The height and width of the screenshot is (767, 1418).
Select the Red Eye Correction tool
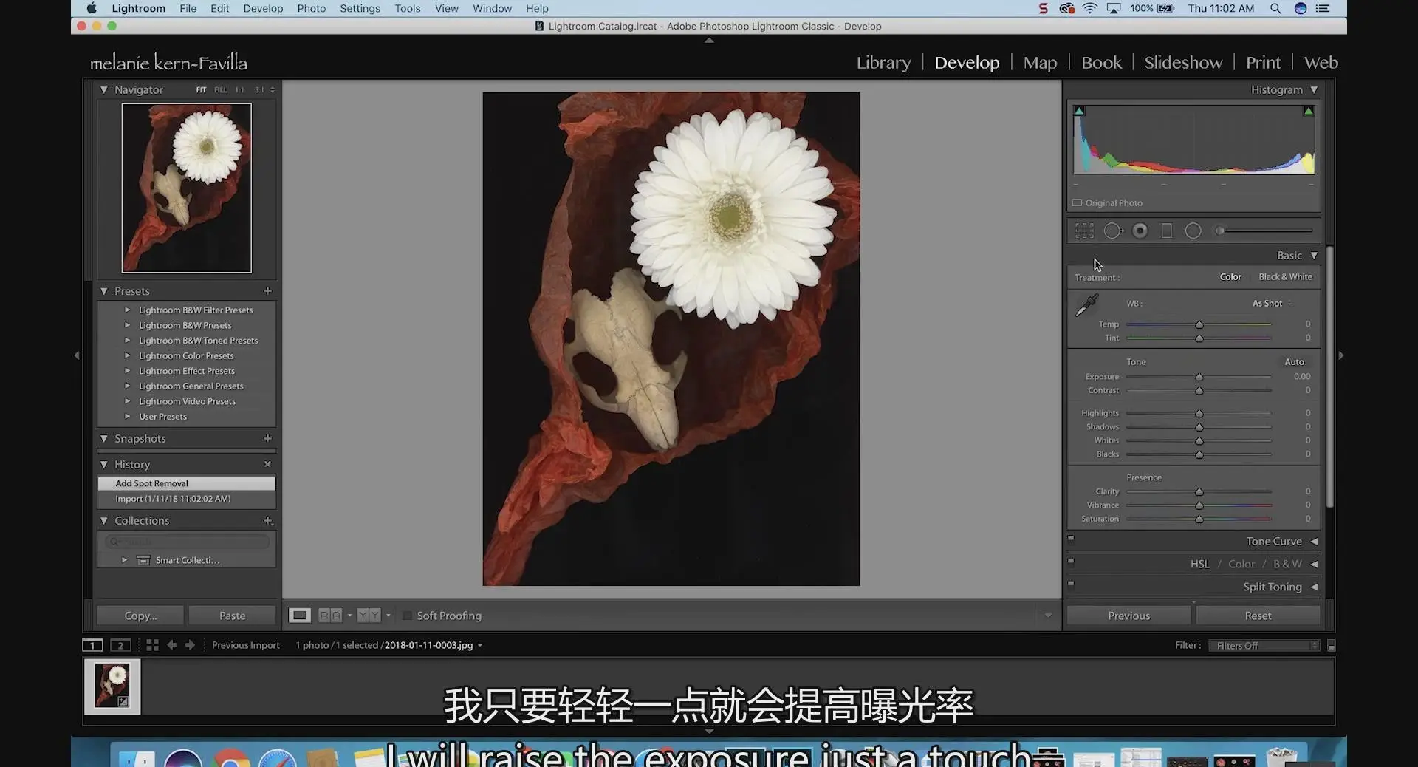tap(1140, 231)
